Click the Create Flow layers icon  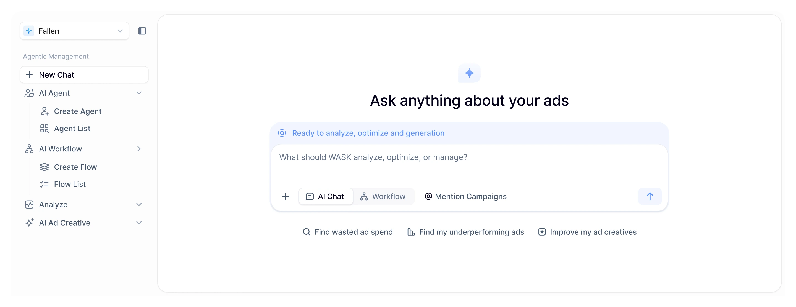(x=44, y=167)
